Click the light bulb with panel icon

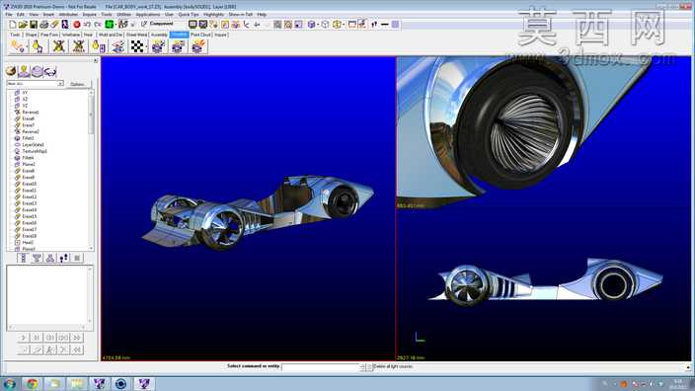point(98,46)
